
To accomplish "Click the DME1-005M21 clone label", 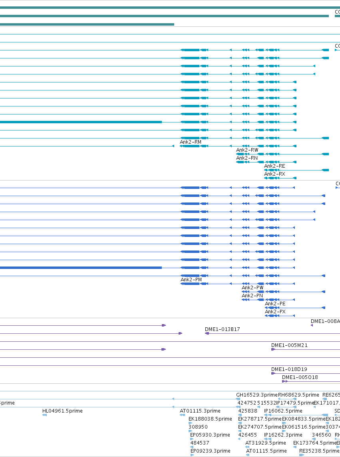I will click(x=289, y=345).
